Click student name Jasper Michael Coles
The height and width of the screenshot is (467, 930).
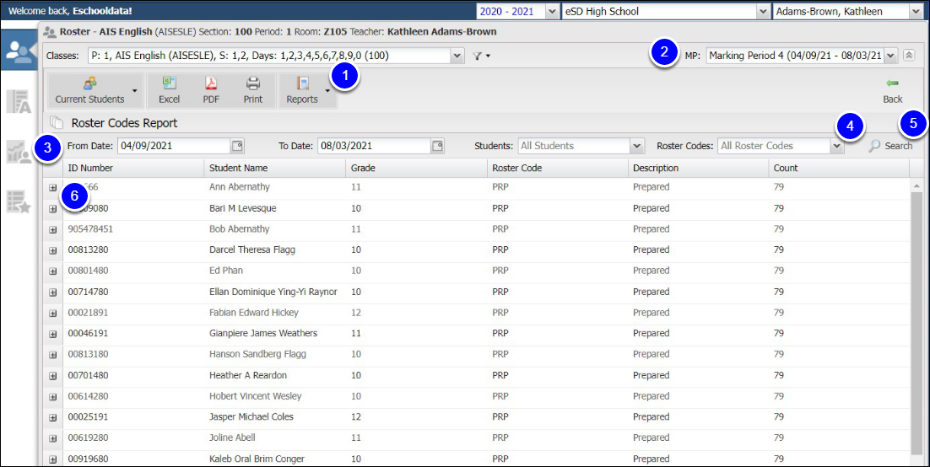click(251, 416)
